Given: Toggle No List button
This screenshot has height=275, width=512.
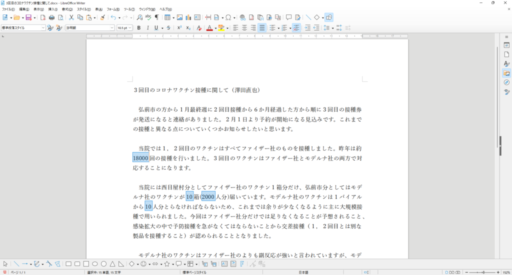Looking at the screenshot, I should click(296, 28).
